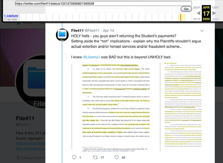The width and height of the screenshot is (223, 163).
Task: Click the reply speech bubble icon
Action: point(74,157)
